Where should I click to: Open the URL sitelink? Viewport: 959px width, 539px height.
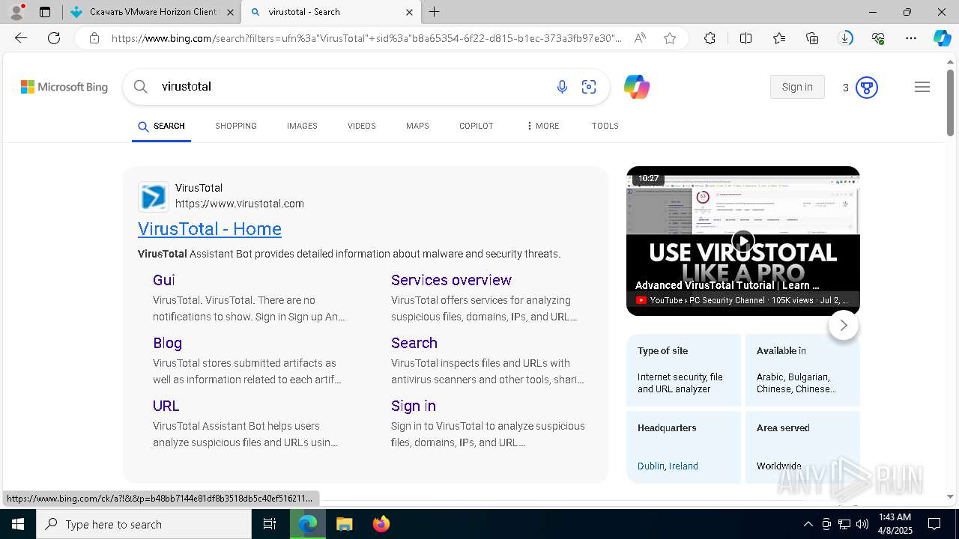coord(166,406)
